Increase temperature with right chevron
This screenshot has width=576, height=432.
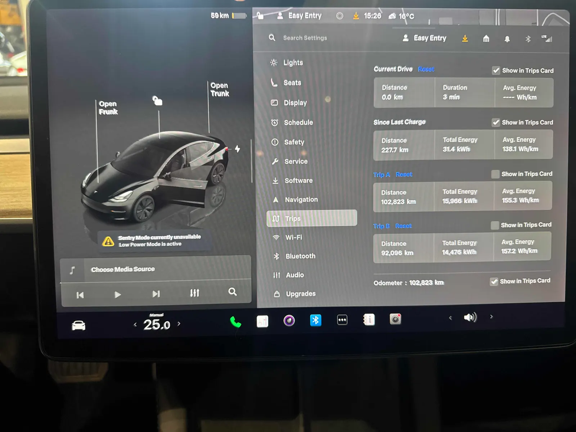pyautogui.click(x=179, y=324)
